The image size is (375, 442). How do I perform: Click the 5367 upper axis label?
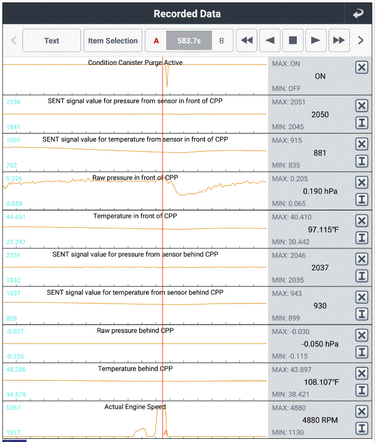coord(13,407)
